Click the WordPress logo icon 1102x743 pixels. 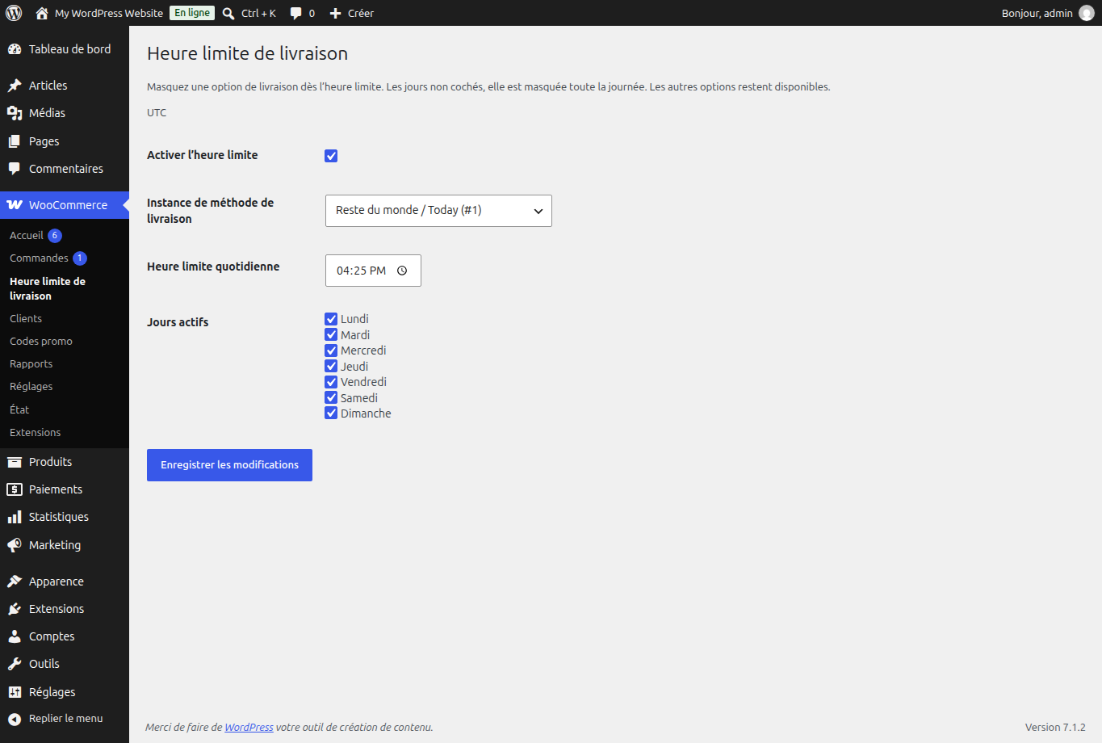tap(14, 13)
